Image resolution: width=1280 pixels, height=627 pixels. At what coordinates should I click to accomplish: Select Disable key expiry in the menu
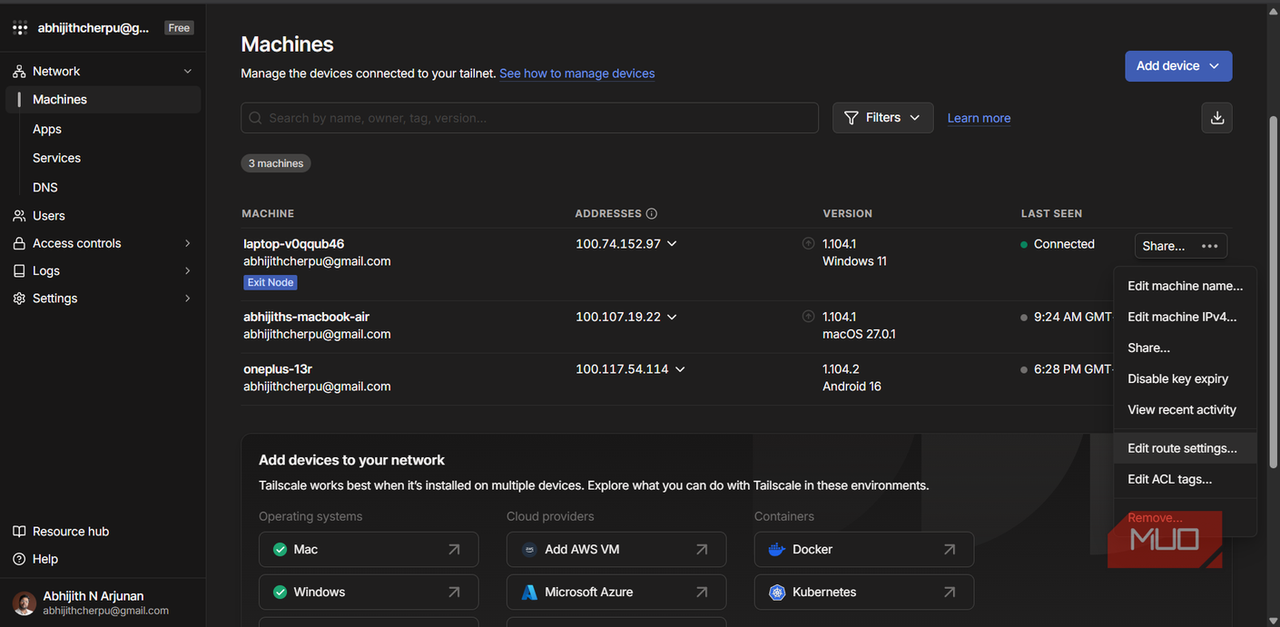1185,378
